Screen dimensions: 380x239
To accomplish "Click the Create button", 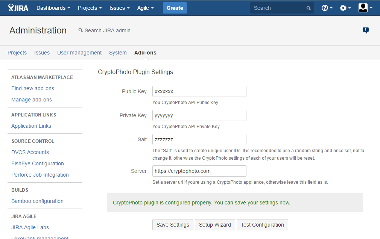I will (175, 8).
